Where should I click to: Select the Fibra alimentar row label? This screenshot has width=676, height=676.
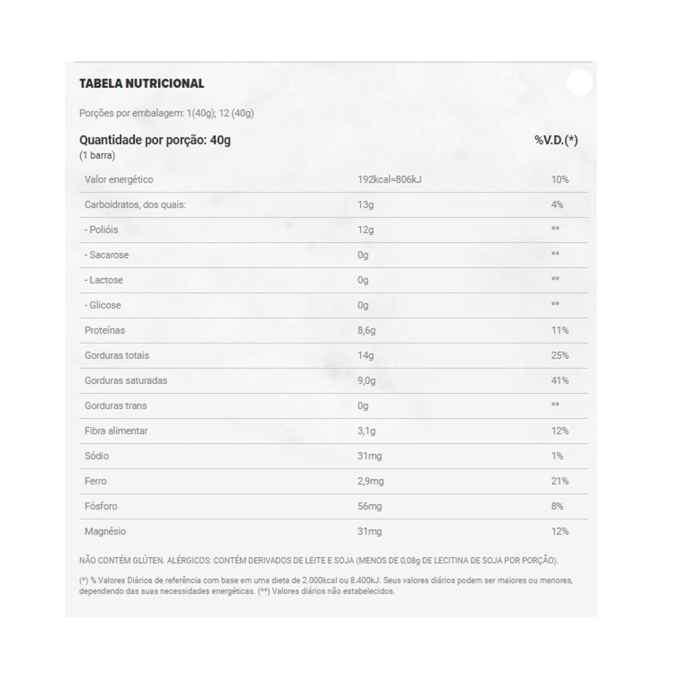point(116,431)
